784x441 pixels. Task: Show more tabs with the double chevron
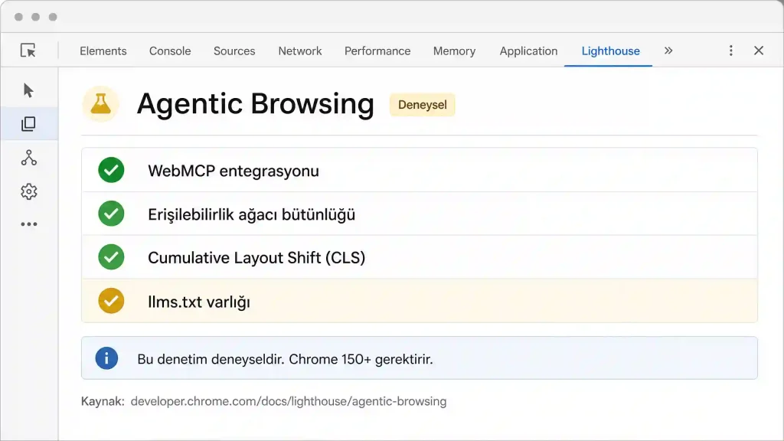(x=668, y=51)
